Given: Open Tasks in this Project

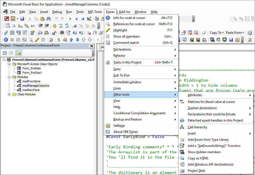Looking at the screenshot, I should [x=141, y=62].
